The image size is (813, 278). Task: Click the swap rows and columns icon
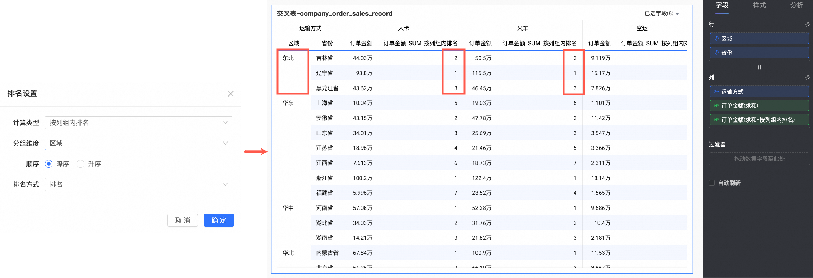(760, 67)
